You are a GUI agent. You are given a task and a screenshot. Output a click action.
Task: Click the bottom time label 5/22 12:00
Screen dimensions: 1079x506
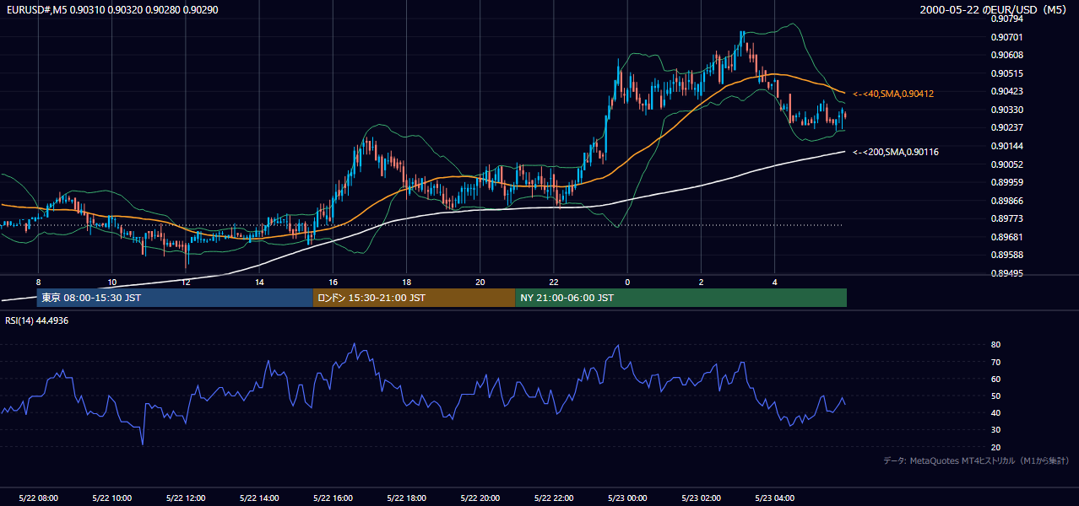[x=186, y=498]
